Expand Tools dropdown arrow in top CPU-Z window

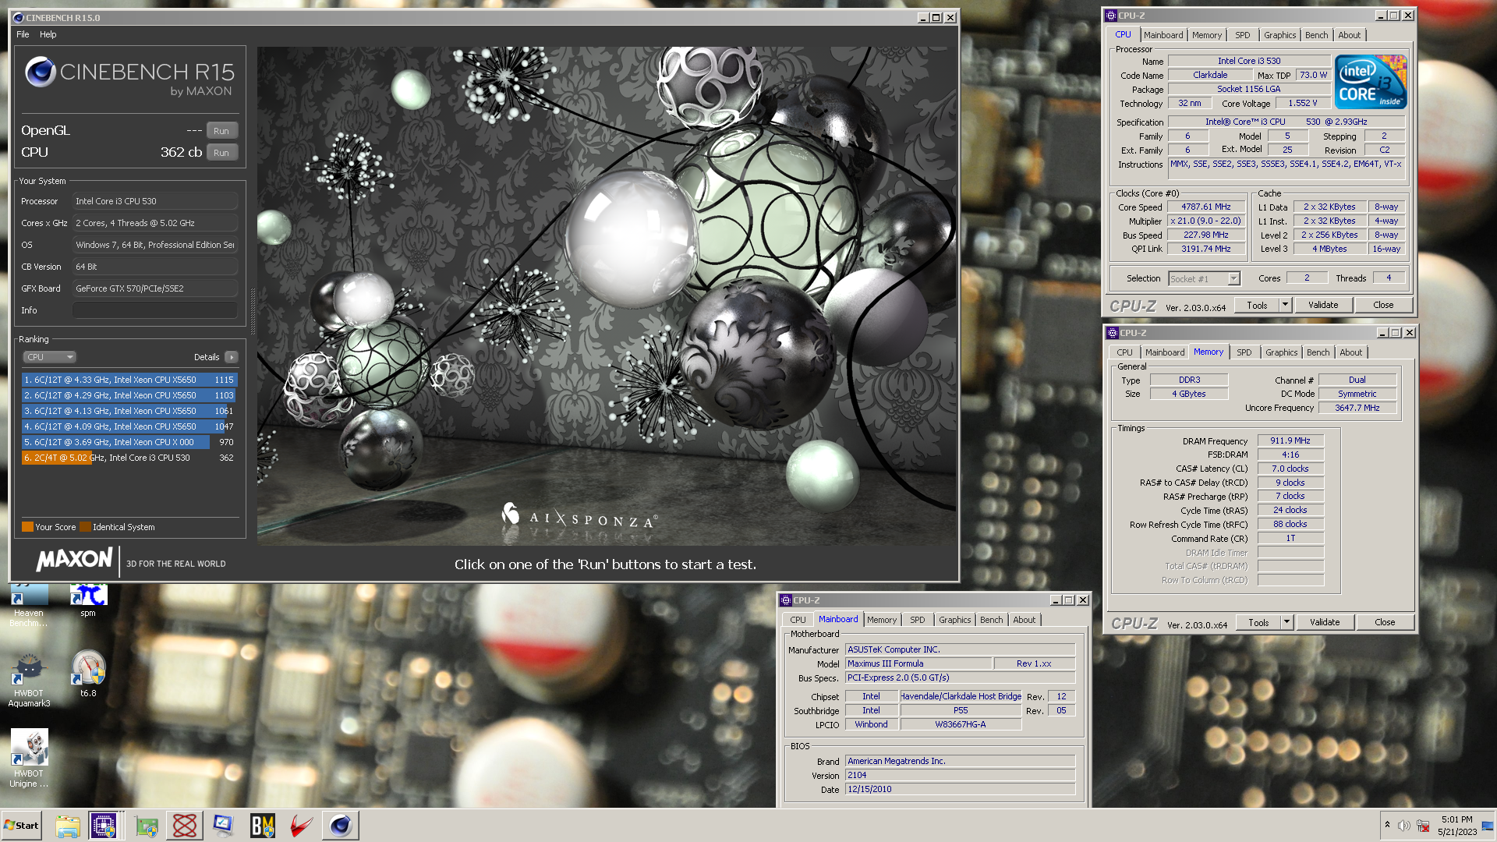(x=1285, y=306)
